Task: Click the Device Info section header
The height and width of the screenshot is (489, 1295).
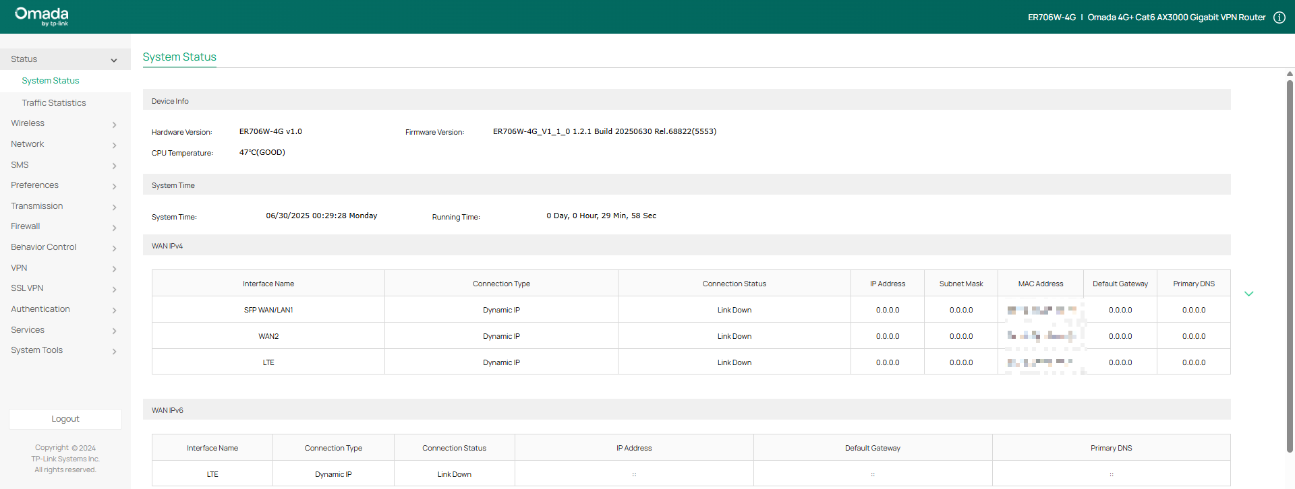Action: pos(687,100)
